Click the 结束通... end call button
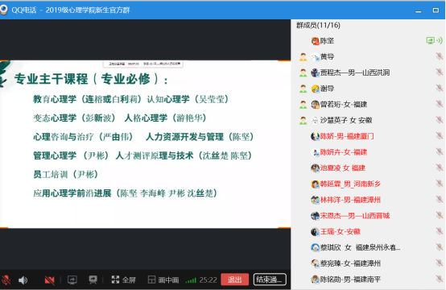This screenshot has width=446, height=290. pyautogui.click(x=270, y=280)
